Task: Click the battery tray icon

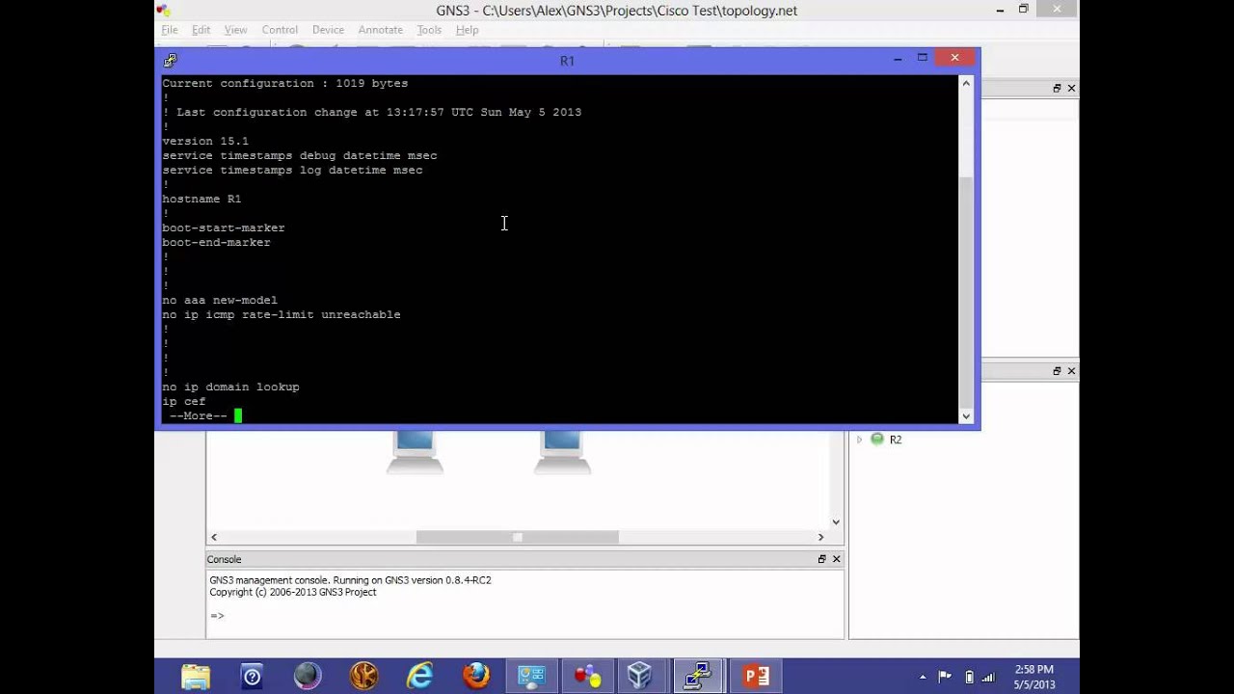Action: [969, 677]
